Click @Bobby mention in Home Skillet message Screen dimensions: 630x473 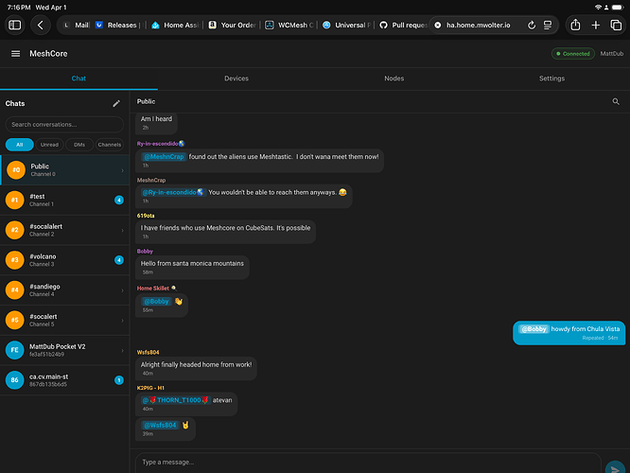pos(156,302)
